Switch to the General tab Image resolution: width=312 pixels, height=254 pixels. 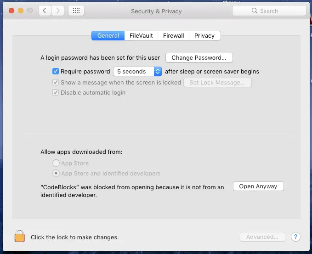(108, 36)
